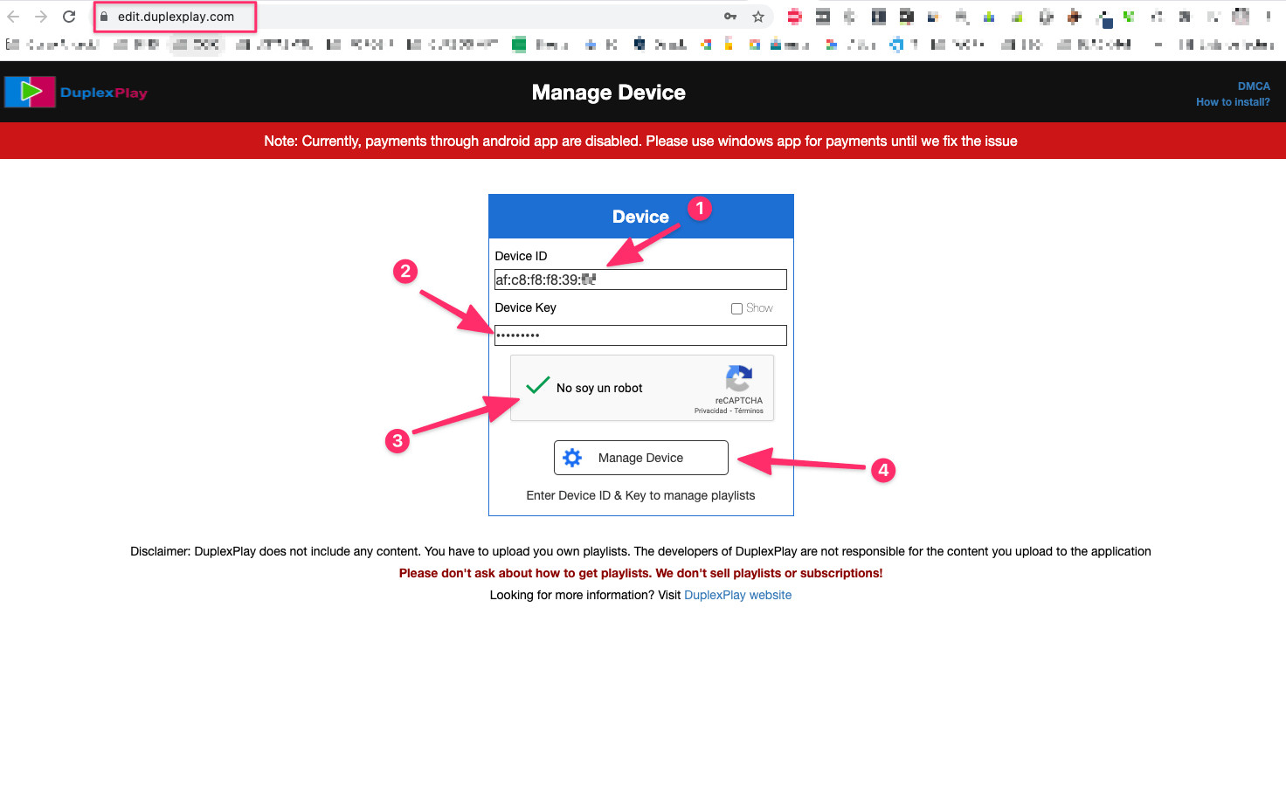The image size is (1286, 787).
Task: Toggle the Show device key checkbox
Action: click(736, 308)
